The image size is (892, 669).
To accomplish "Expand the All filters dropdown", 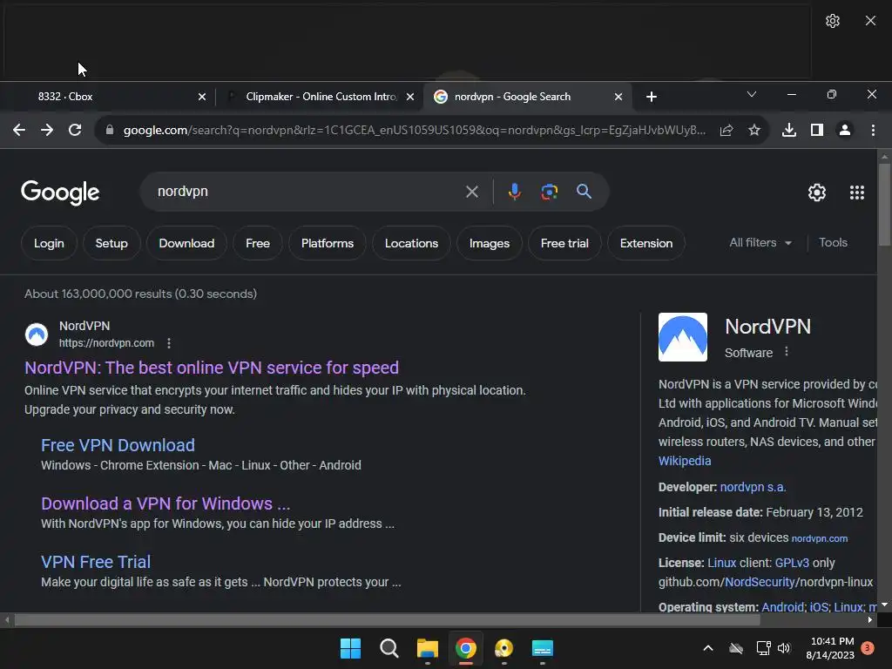I will point(760,243).
